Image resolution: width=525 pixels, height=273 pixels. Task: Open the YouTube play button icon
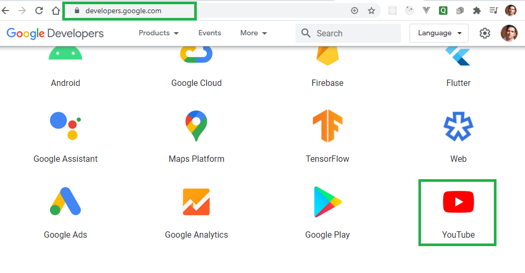click(x=459, y=202)
